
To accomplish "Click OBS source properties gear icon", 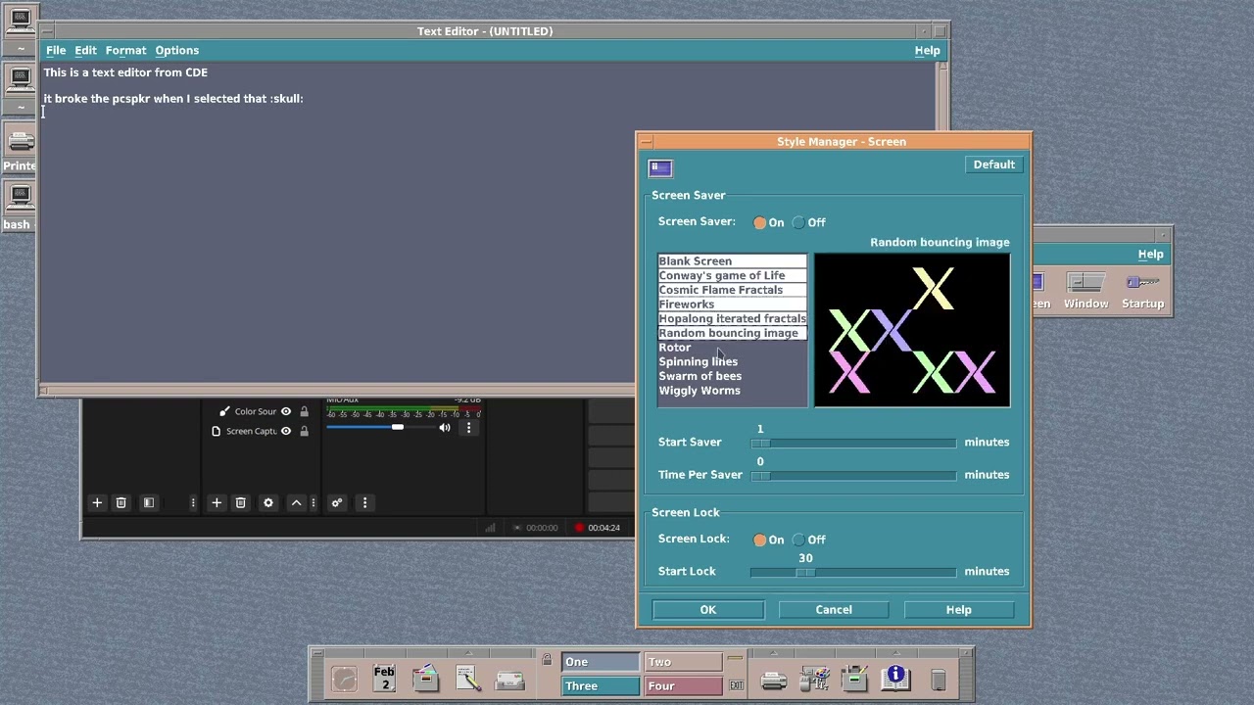I will coord(268,502).
